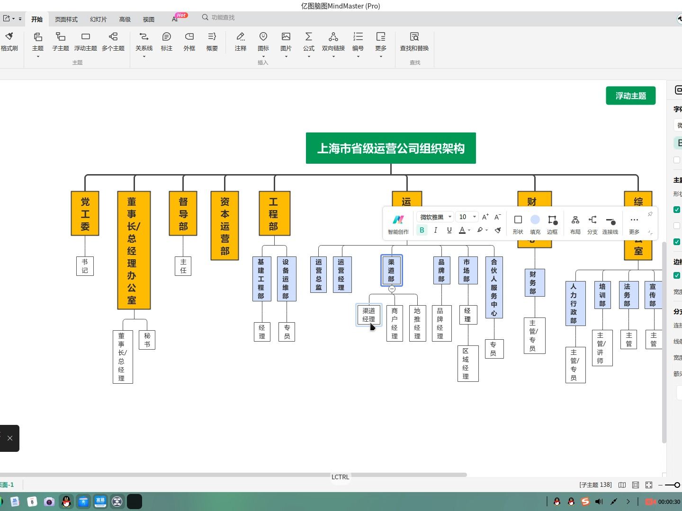The width and height of the screenshot is (682, 511).
Task: Select the 渠道经理 subtopic
Action: [x=369, y=315]
